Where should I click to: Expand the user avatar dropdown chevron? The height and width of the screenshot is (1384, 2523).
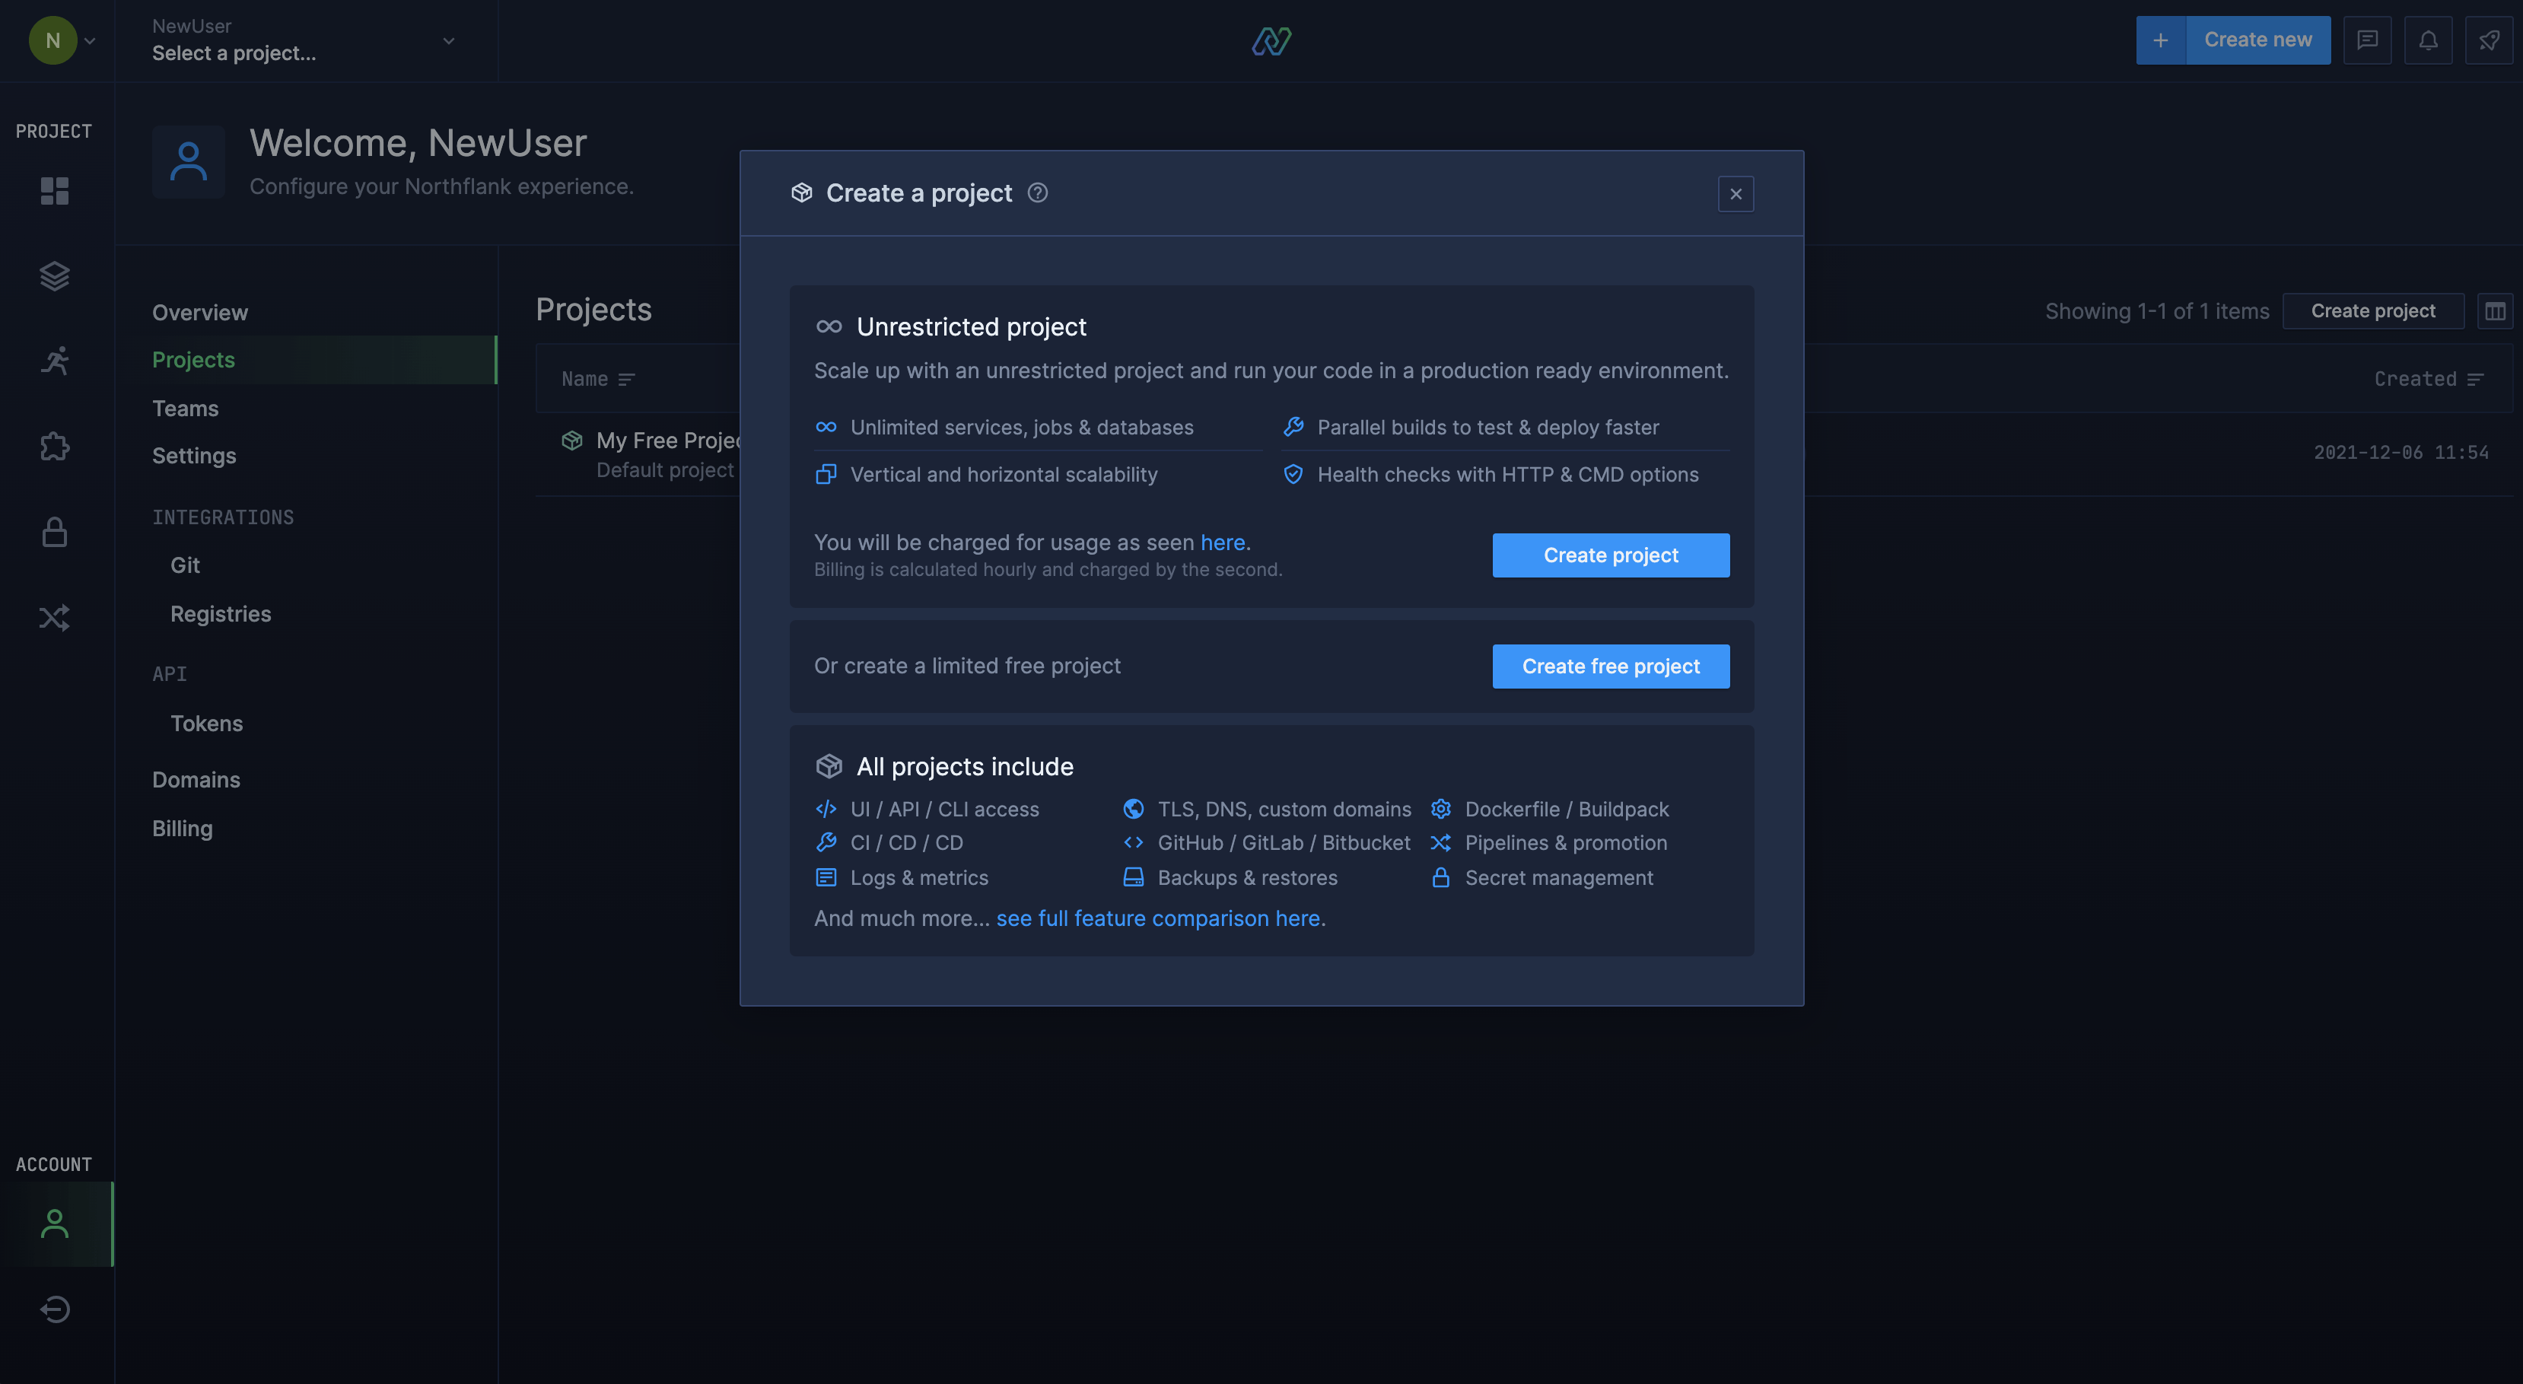point(90,41)
